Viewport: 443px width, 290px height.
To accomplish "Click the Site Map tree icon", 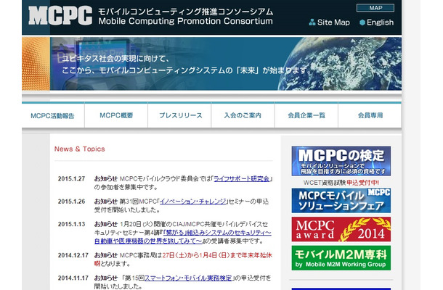I will point(312,22).
